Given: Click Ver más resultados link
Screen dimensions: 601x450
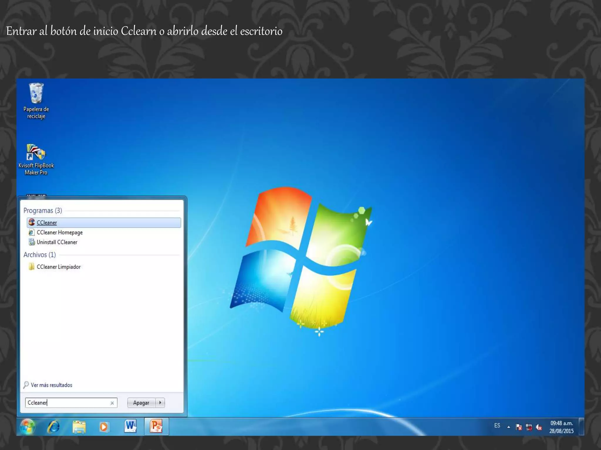Looking at the screenshot, I should 51,385.
